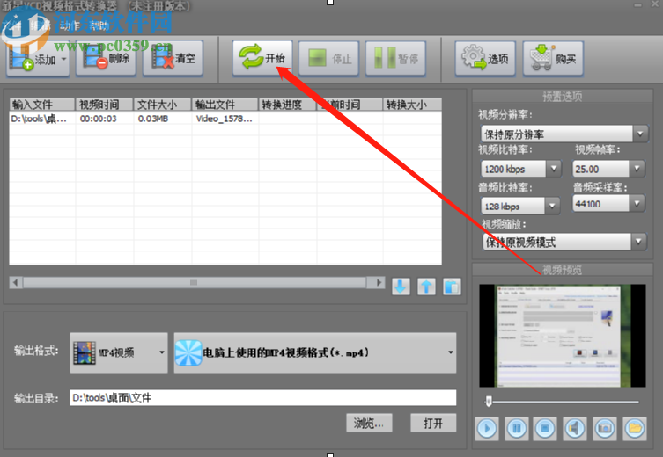
Task: Click the 00:00:03 duration cell
Action: pos(98,119)
